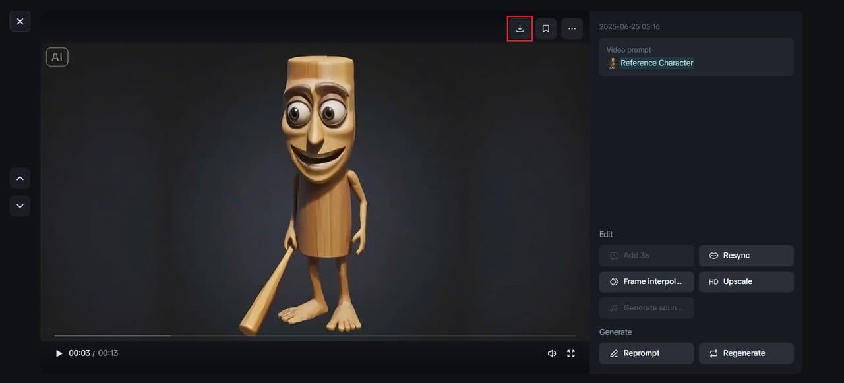844x383 pixels.
Task: Click the Generate sound button
Action: 647,308
